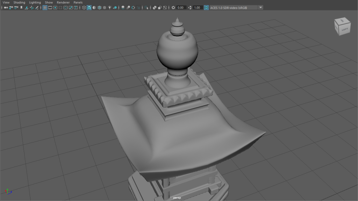Screen dimensions: 358x201
Task: Turn on use all lights icon
Action: pos(110,7)
